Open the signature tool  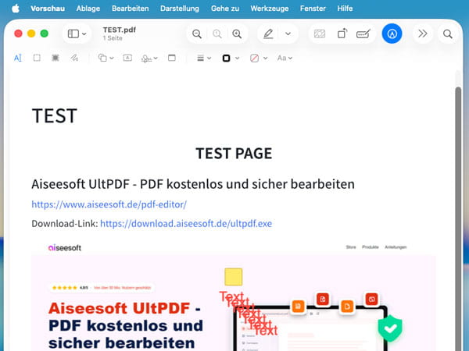click(146, 58)
